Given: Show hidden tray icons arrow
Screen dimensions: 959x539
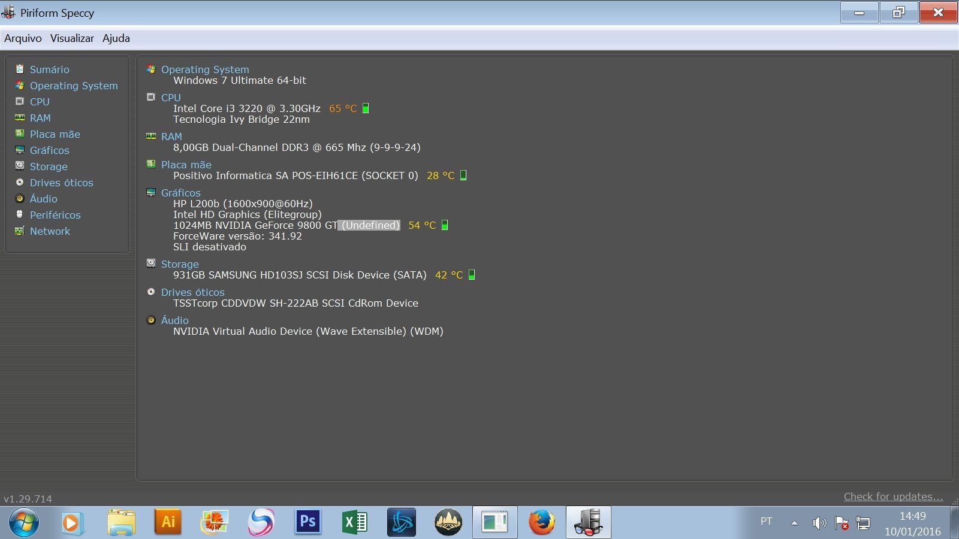Looking at the screenshot, I should point(794,523).
